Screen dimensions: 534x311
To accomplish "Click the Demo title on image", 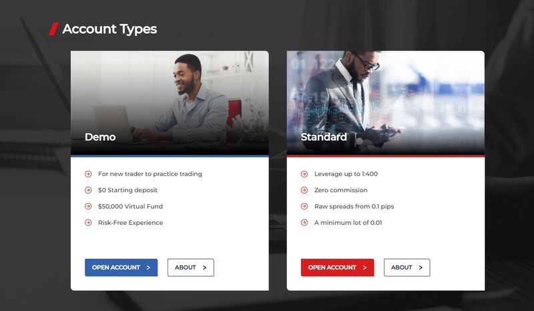I will point(100,137).
